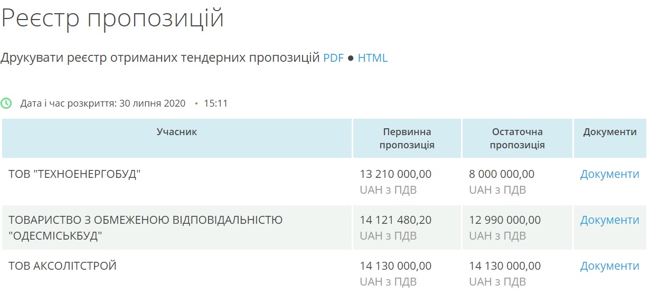
Task: Click the Первинна пропозиція column header
Action: pyautogui.click(x=407, y=138)
